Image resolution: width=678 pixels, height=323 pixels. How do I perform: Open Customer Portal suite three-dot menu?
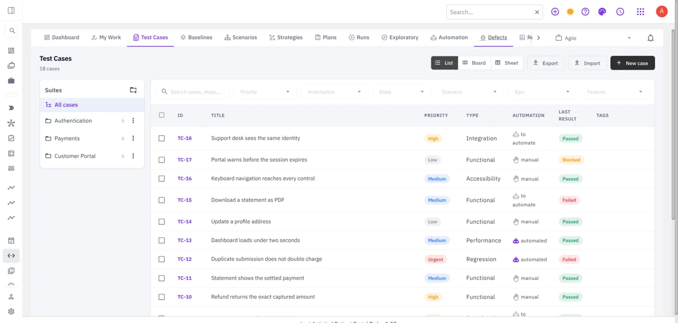[133, 156]
